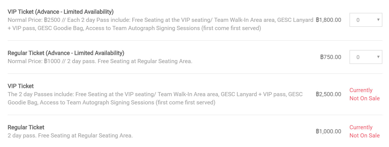Click Currently Not On Sale beside ฿2,500.00
Screen dimensions: 389x147
365,94
